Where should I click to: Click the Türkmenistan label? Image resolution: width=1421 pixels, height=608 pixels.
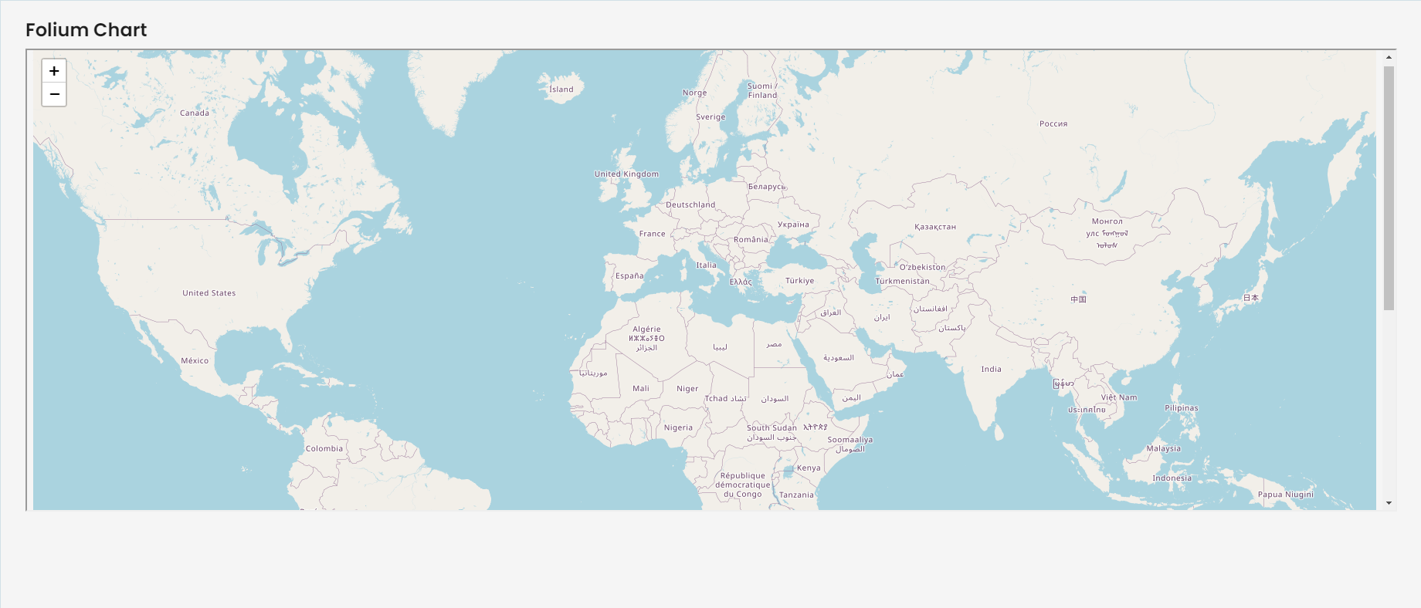coord(903,282)
